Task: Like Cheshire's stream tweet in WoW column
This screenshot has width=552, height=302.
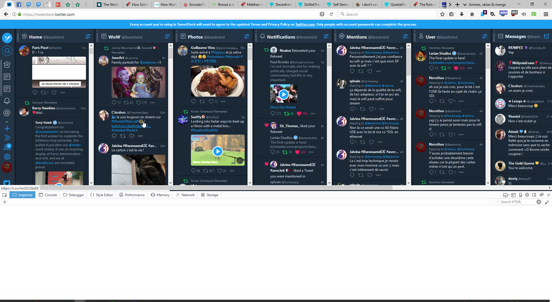Action: point(132,136)
